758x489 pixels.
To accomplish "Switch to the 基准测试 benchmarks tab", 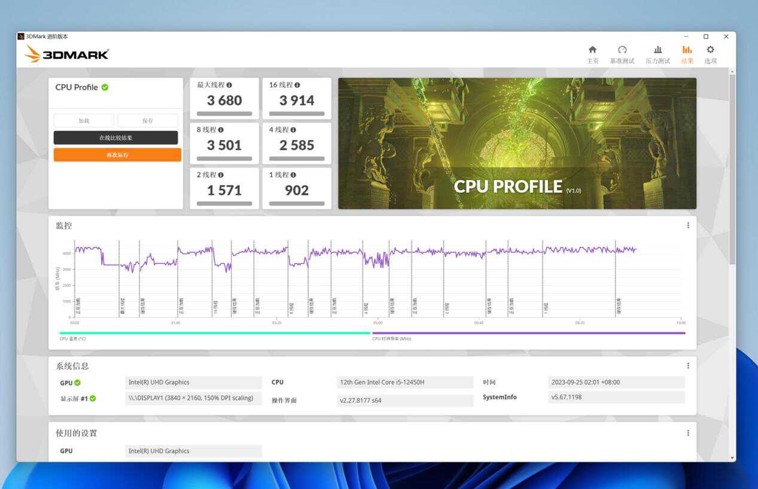I will [622, 54].
